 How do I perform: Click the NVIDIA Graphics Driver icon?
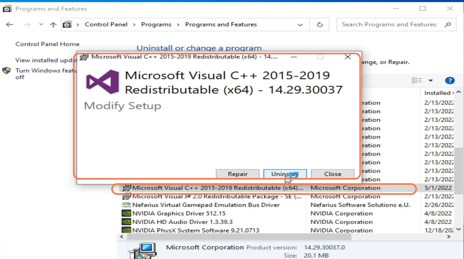(x=126, y=213)
